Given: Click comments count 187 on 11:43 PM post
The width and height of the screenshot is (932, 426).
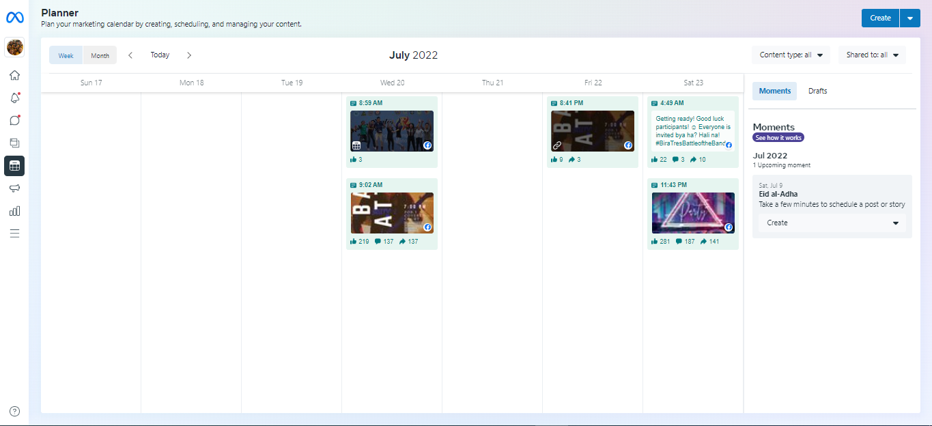Looking at the screenshot, I should (x=686, y=242).
